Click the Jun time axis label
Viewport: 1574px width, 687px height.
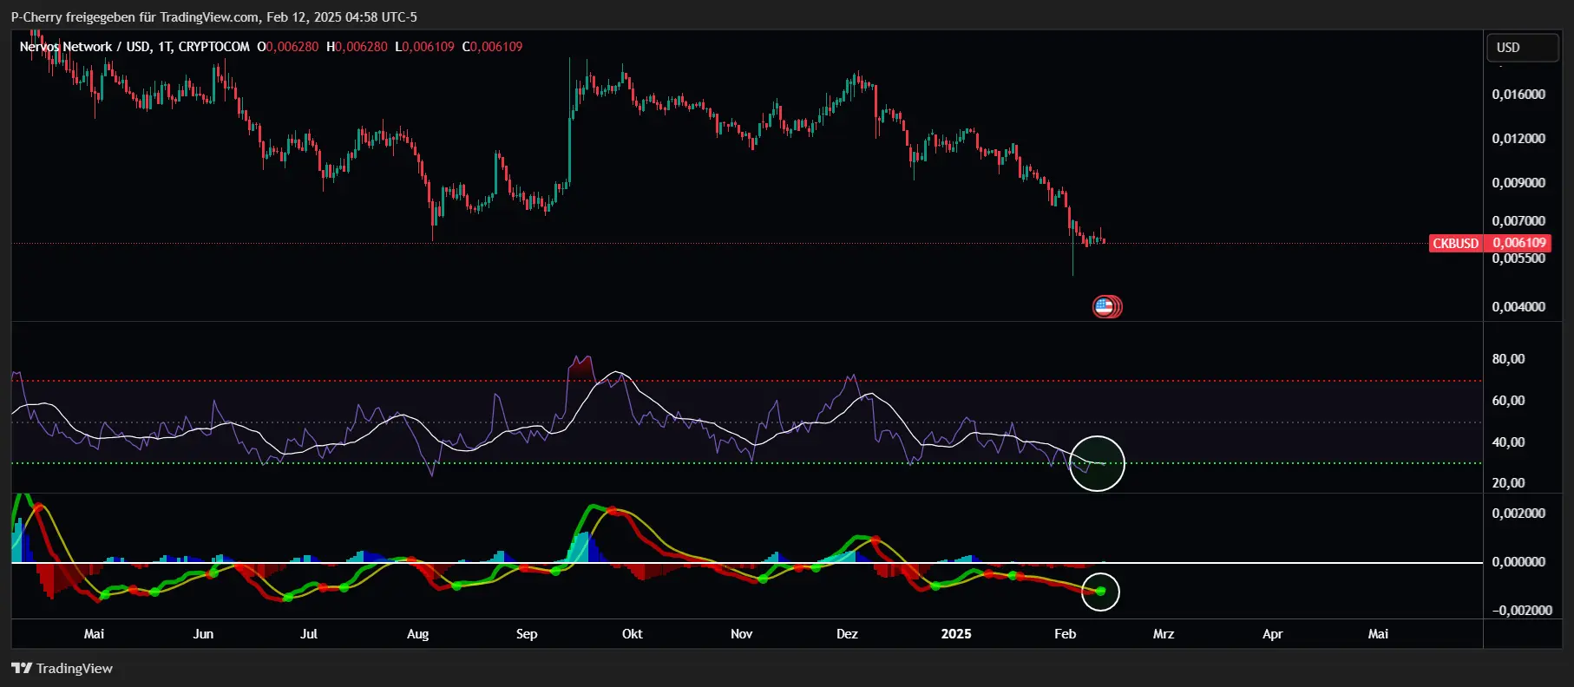203,634
